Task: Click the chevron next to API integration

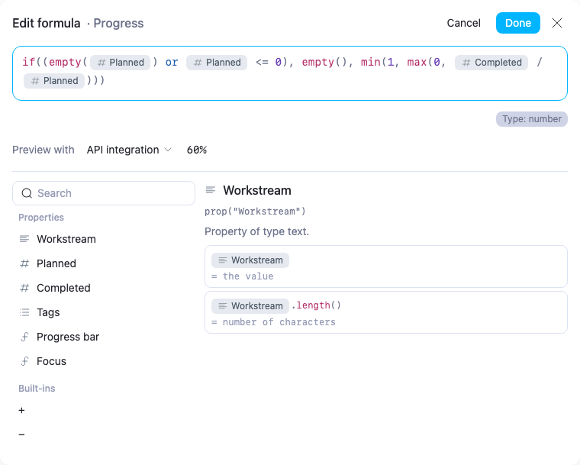Action: coord(168,150)
